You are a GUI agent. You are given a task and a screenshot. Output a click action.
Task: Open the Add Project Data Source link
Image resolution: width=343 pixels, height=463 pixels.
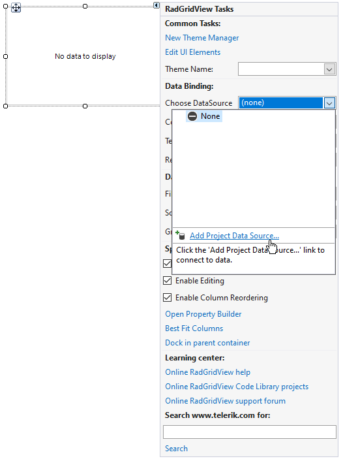point(234,236)
